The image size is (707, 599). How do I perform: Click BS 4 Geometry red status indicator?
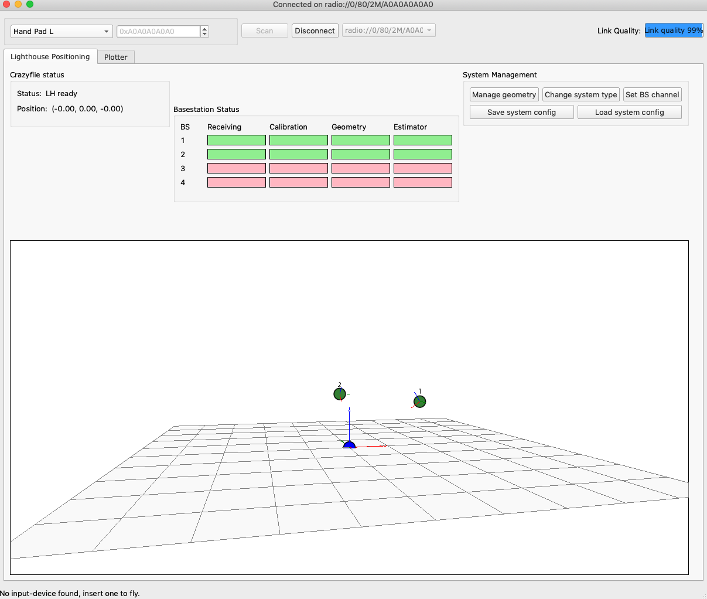pyautogui.click(x=360, y=182)
